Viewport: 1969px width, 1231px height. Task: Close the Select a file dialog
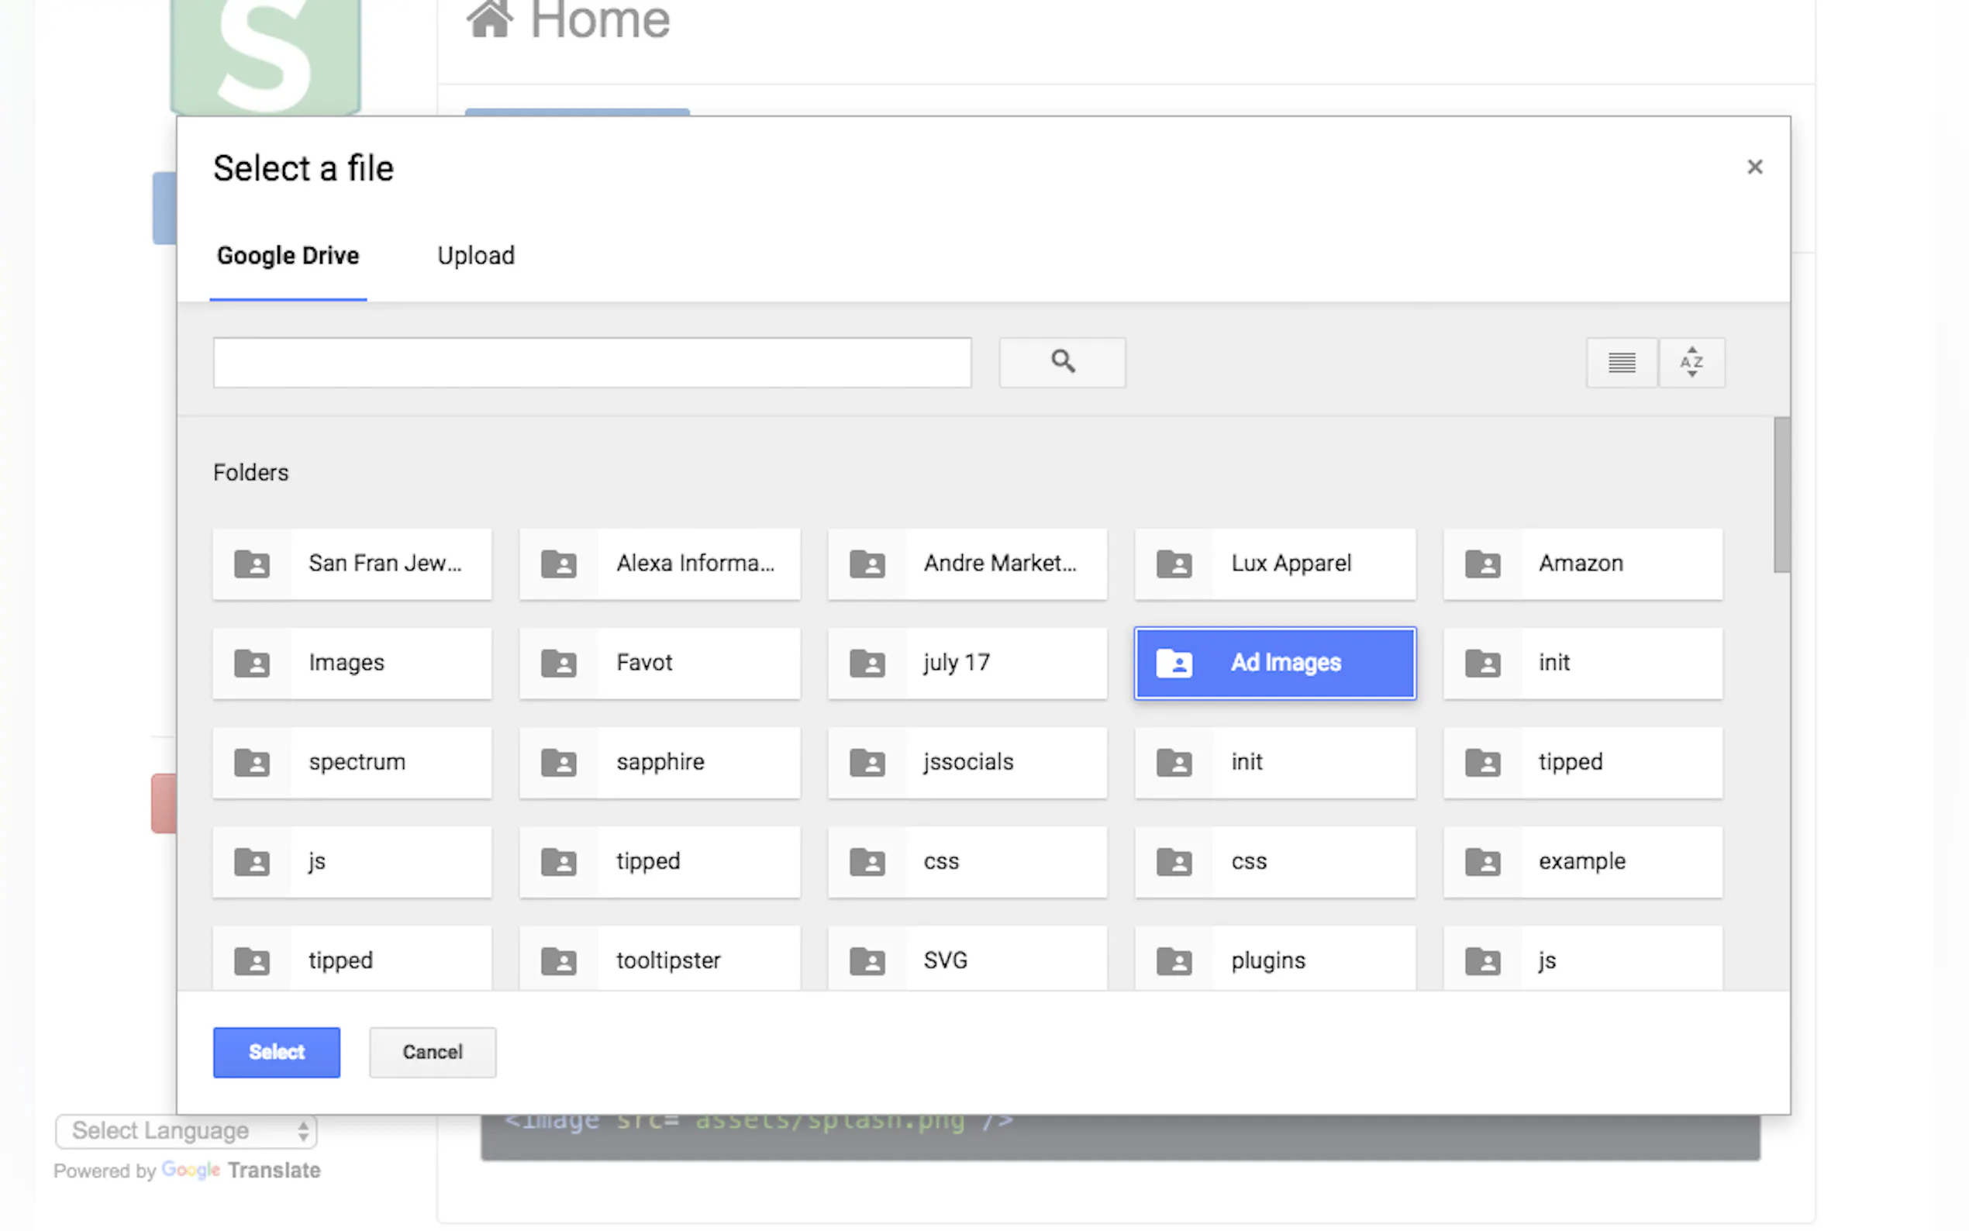coord(1754,167)
